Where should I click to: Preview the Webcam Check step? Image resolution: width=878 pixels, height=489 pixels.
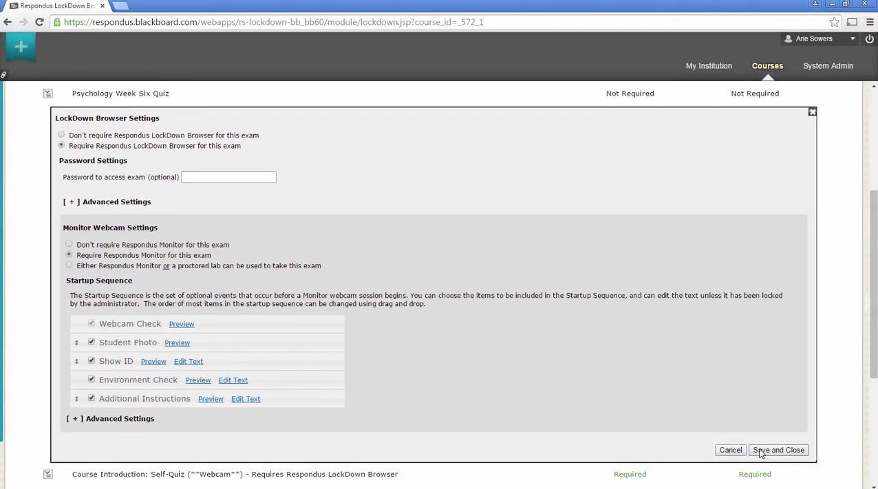[182, 324]
